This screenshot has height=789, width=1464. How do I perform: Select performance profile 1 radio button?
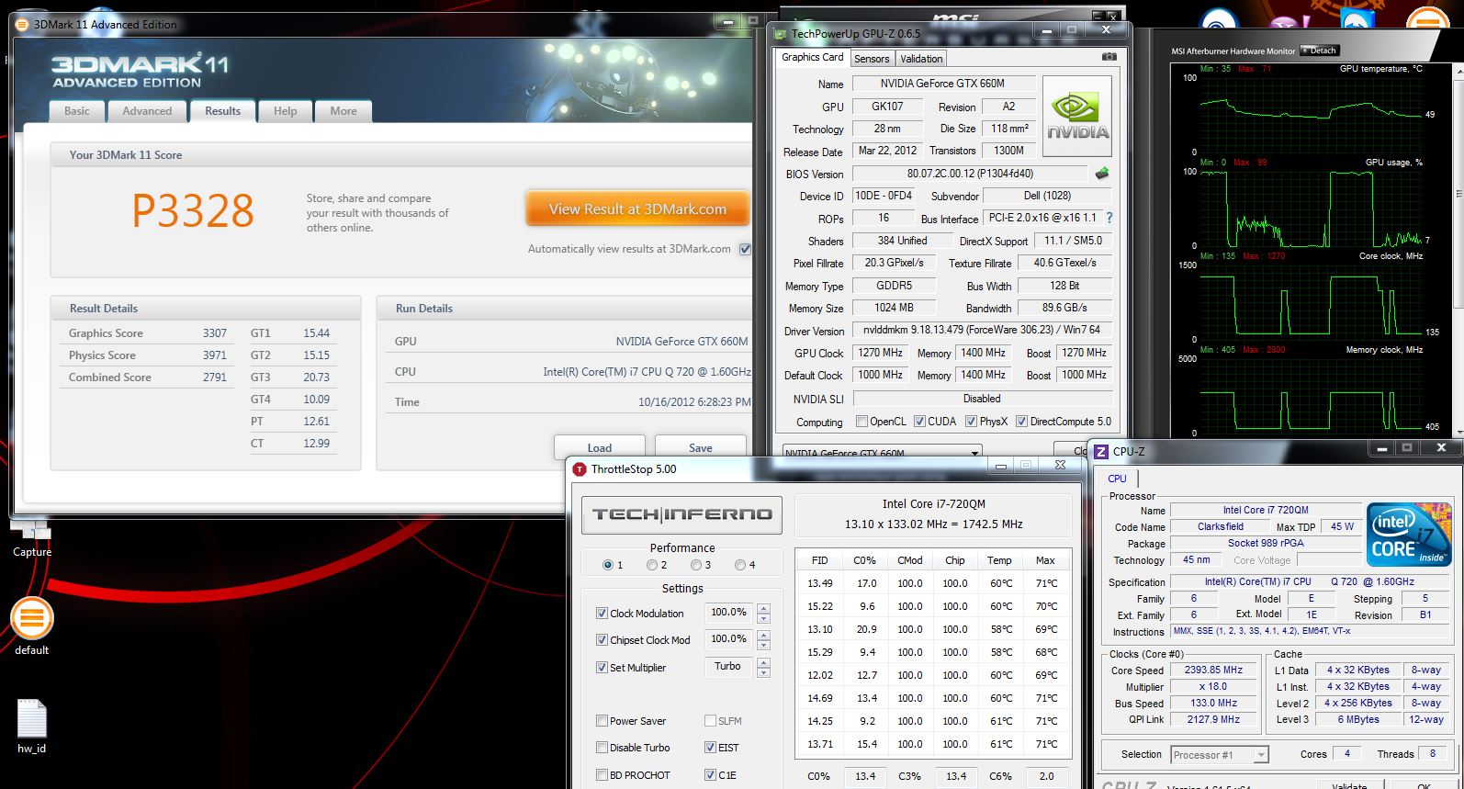pyautogui.click(x=607, y=565)
